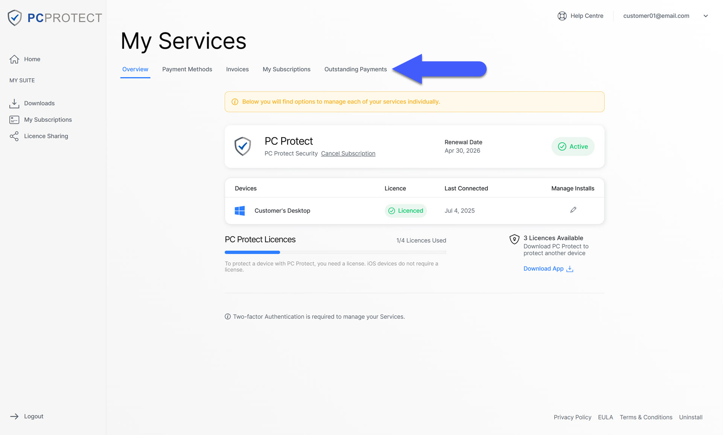
Task: Click the PC Protect service name heading
Action: [x=289, y=141]
